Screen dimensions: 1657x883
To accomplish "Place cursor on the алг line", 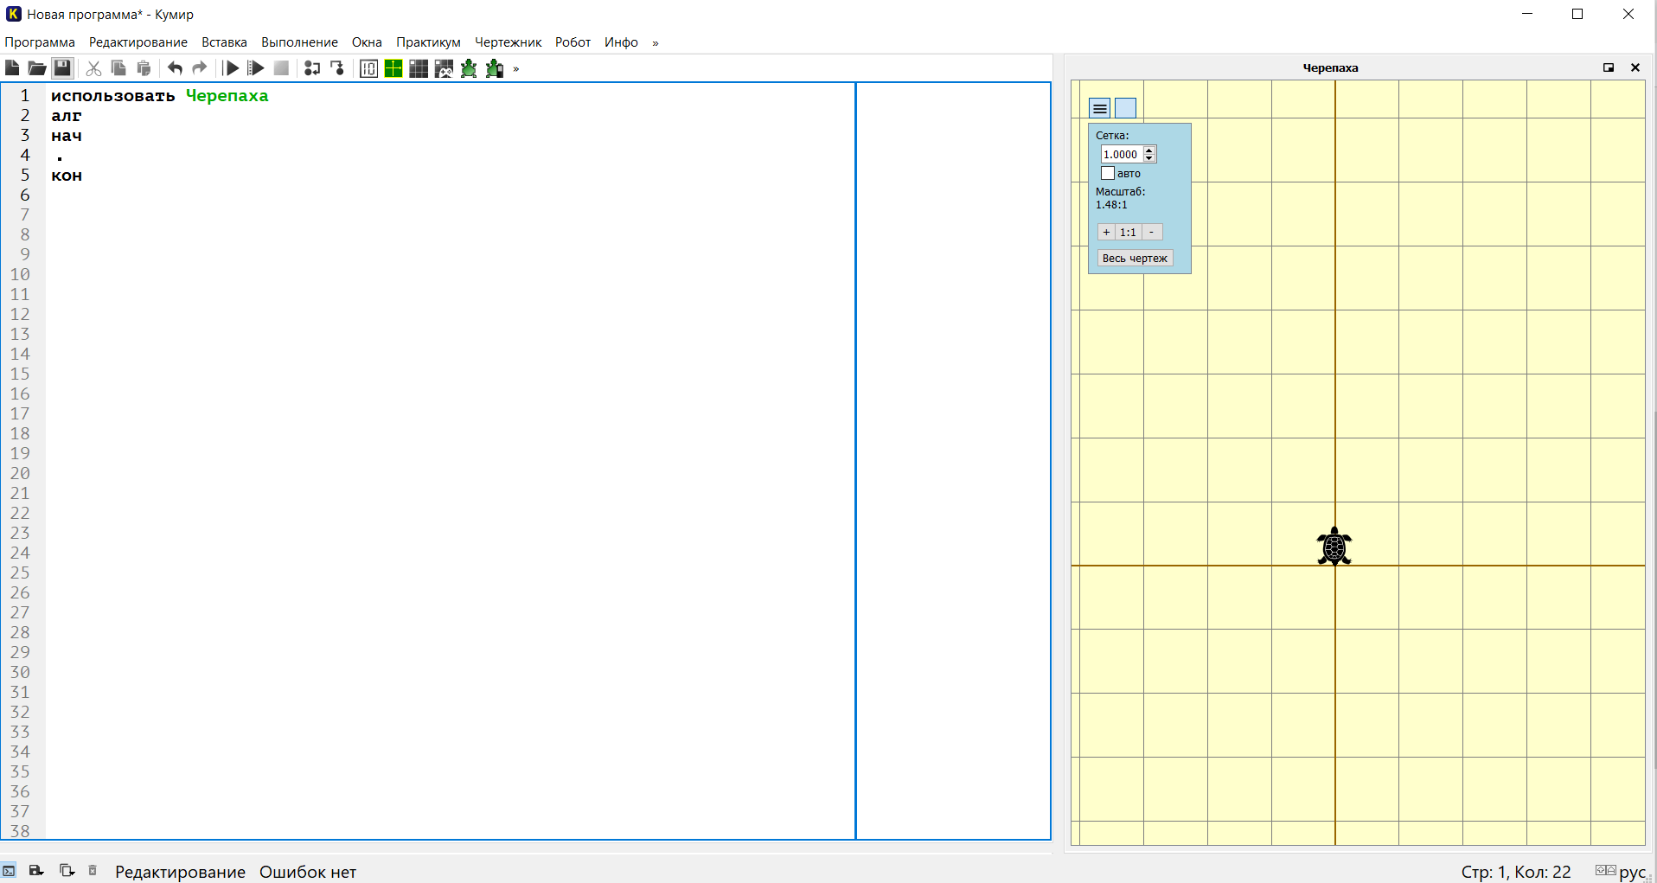I will pyautogui.click(x=67, y=116).
